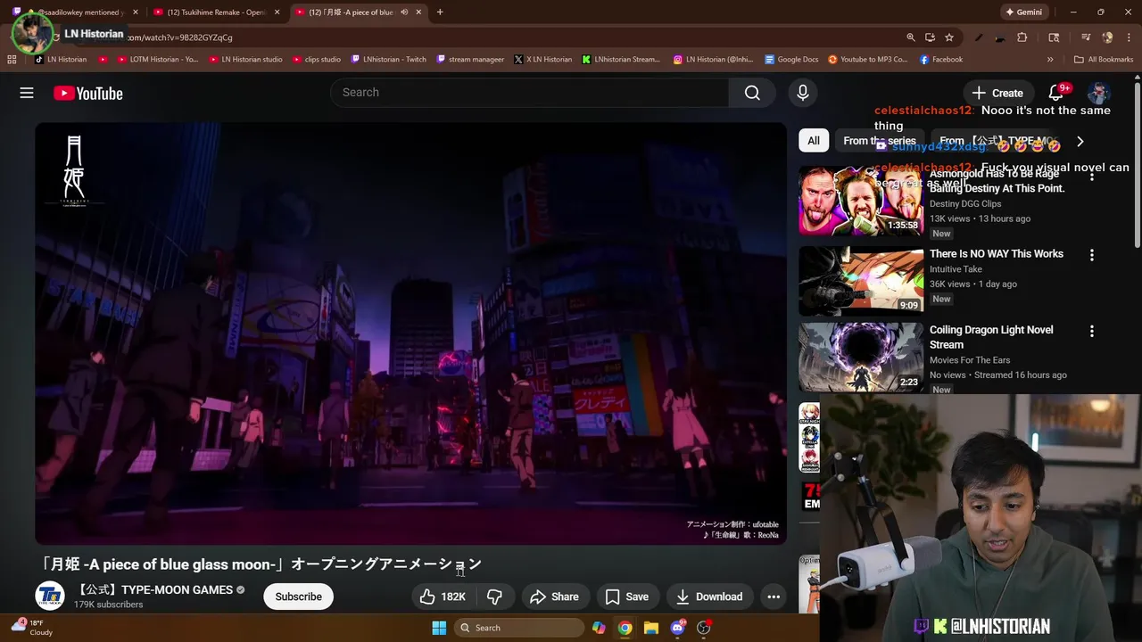
Task: Click the Windows taskbar search box
Action: [x=521, y=628]
